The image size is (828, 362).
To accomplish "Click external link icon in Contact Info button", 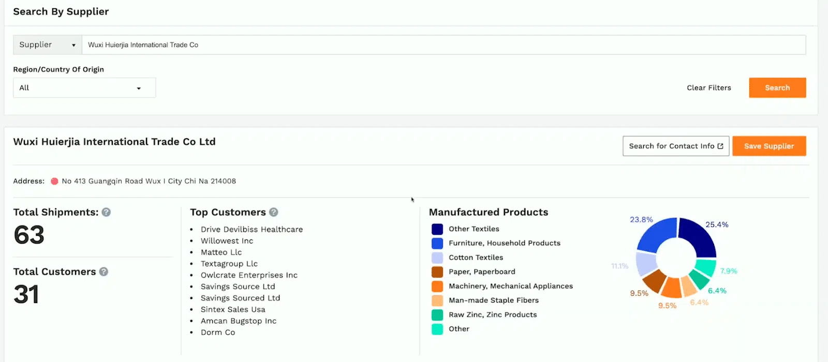I will click(x=720, y=146).
